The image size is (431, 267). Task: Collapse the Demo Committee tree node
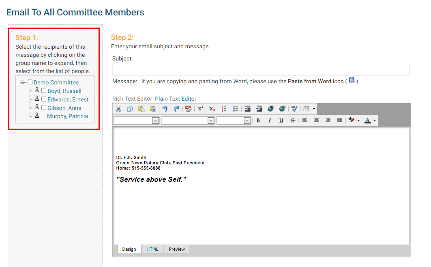(x=23, y=82)
